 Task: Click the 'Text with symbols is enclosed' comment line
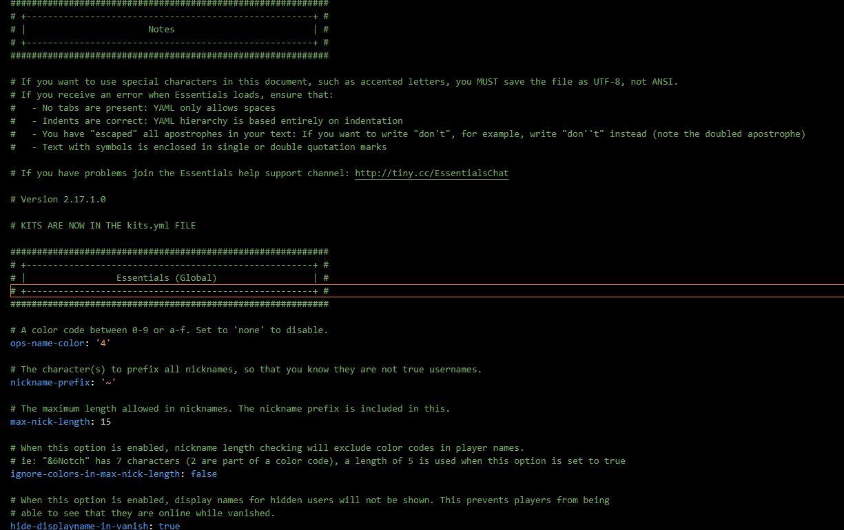pyautogui.click(x=198, y=147)
